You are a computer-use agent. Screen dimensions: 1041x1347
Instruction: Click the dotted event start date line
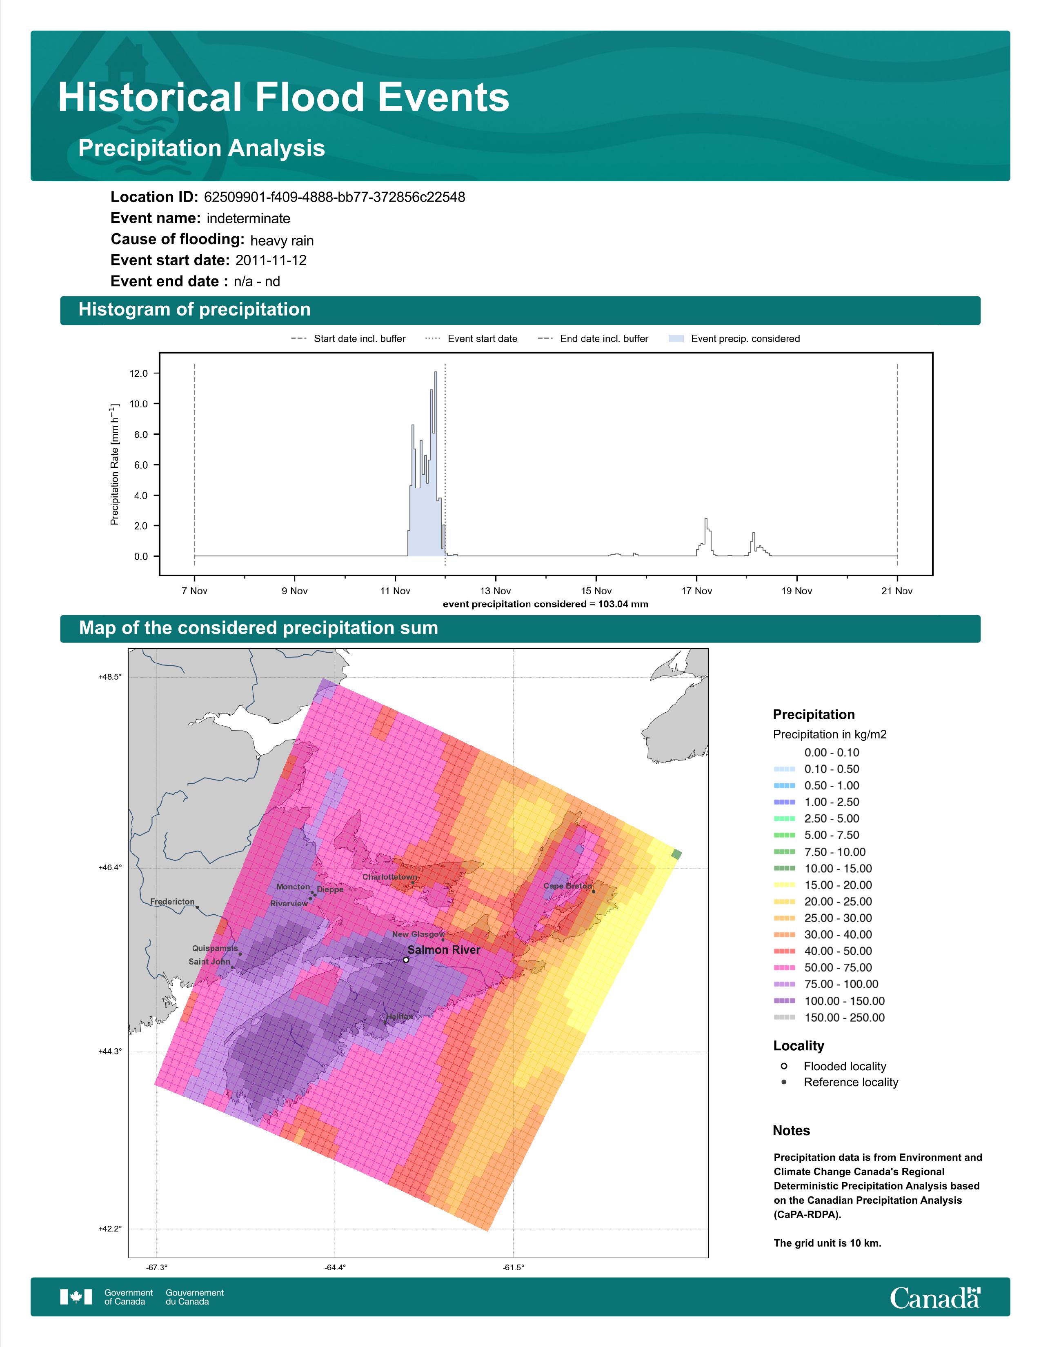click(x=445, y=465)
